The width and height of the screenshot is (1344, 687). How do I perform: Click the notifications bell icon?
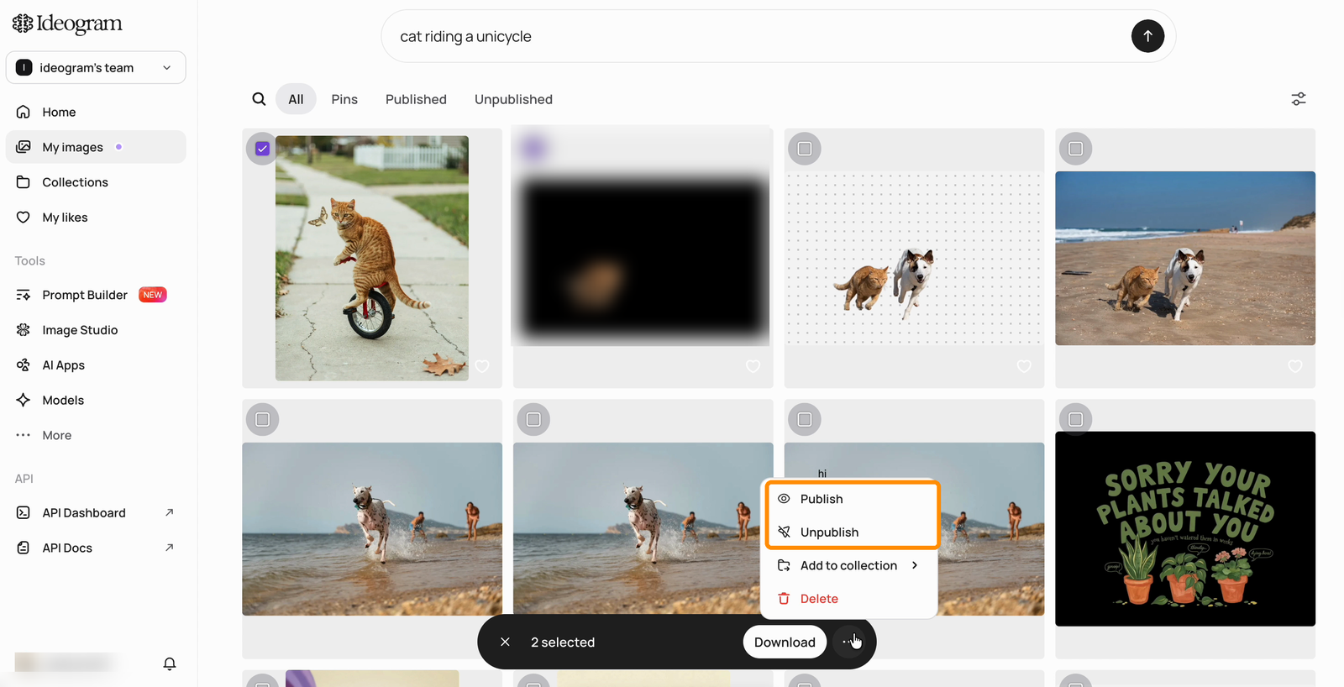(x=170, y=663)
